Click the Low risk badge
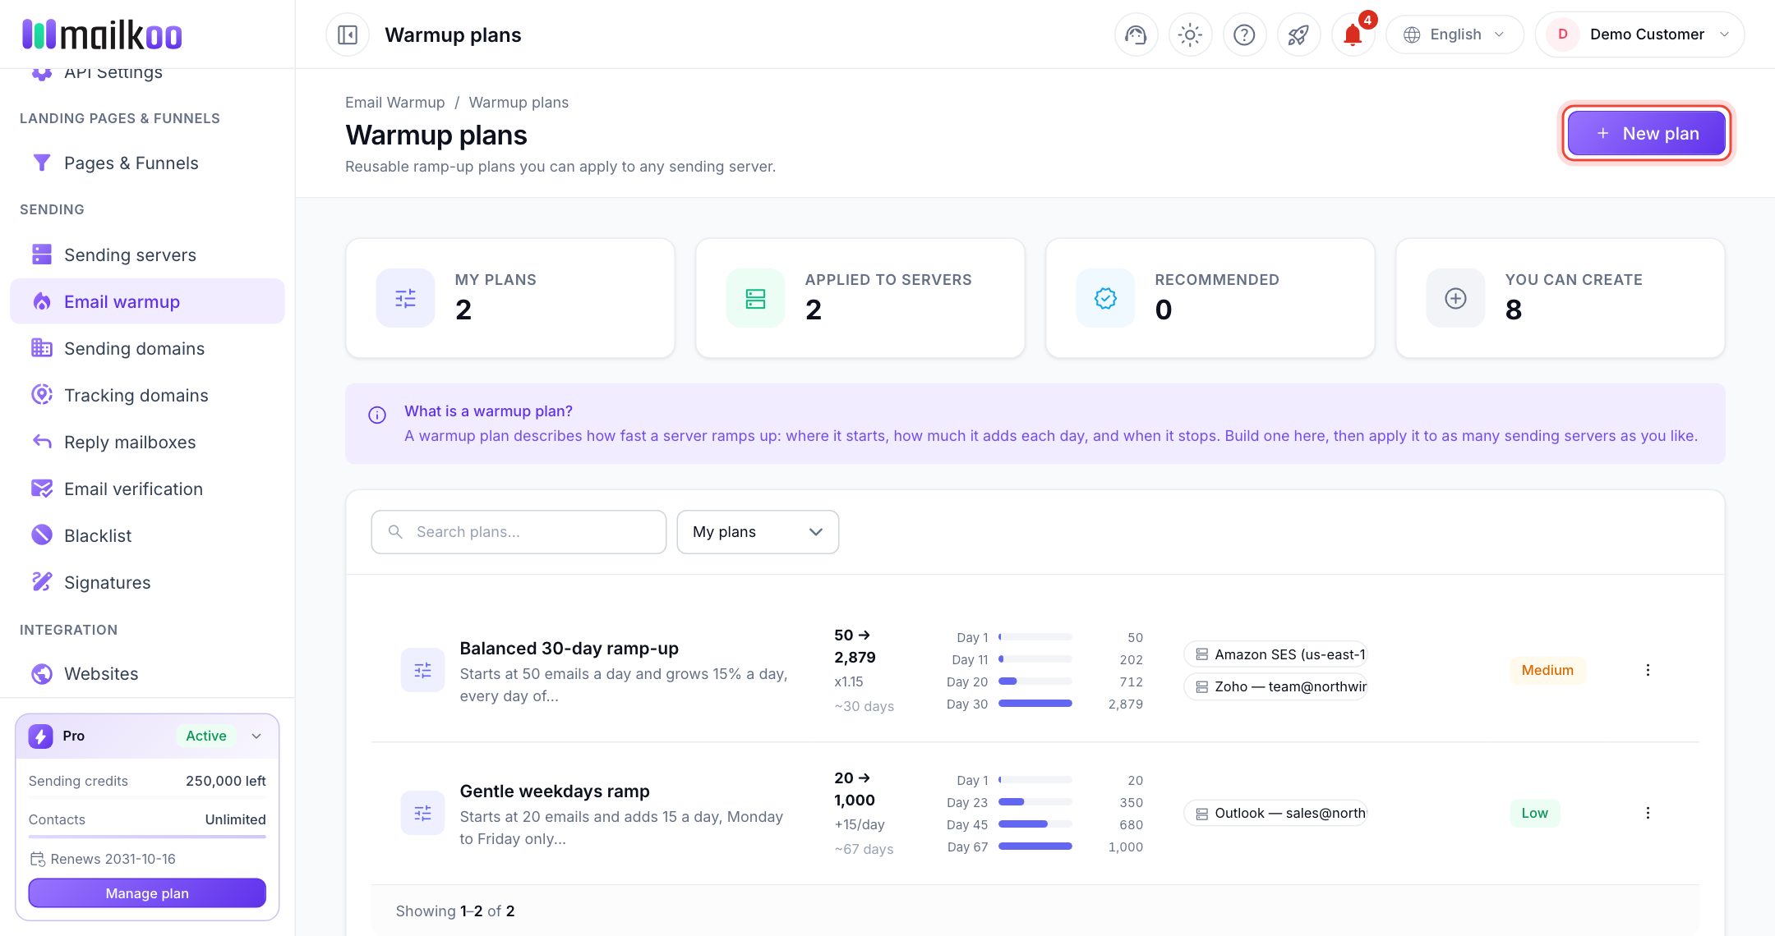 pyautogui.click(x=1534, y=813)
